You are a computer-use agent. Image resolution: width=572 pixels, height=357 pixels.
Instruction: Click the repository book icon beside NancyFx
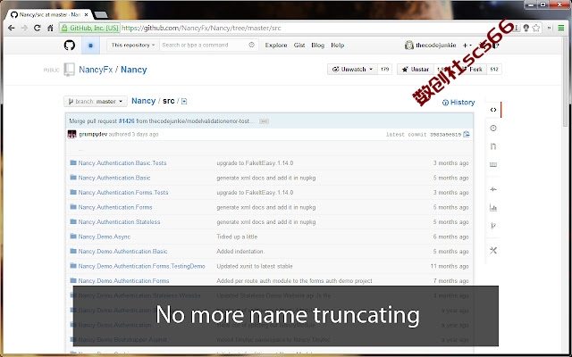(x=70, y=70)
